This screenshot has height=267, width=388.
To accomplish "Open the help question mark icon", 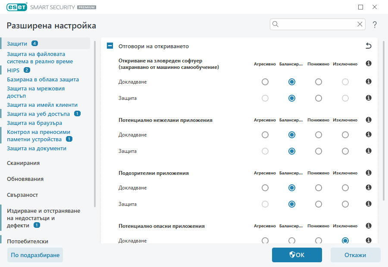I will (x=374, y=24).
